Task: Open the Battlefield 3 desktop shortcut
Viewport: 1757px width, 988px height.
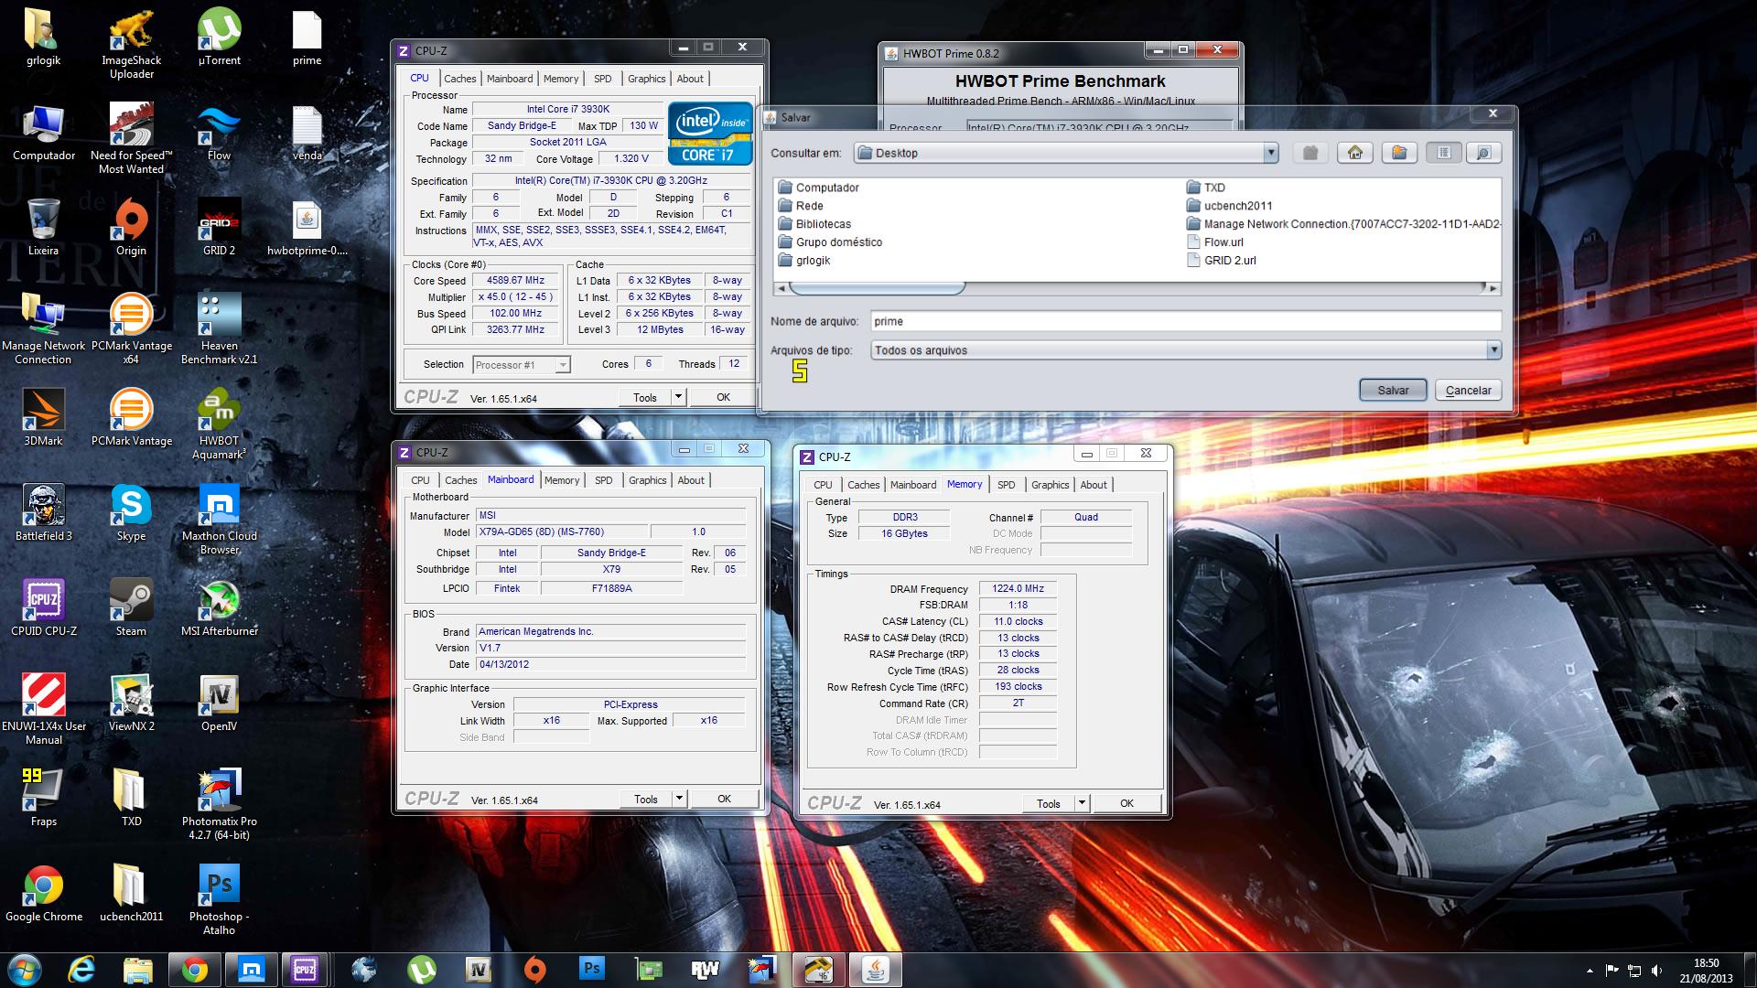Action: click(x=43, y=513)
